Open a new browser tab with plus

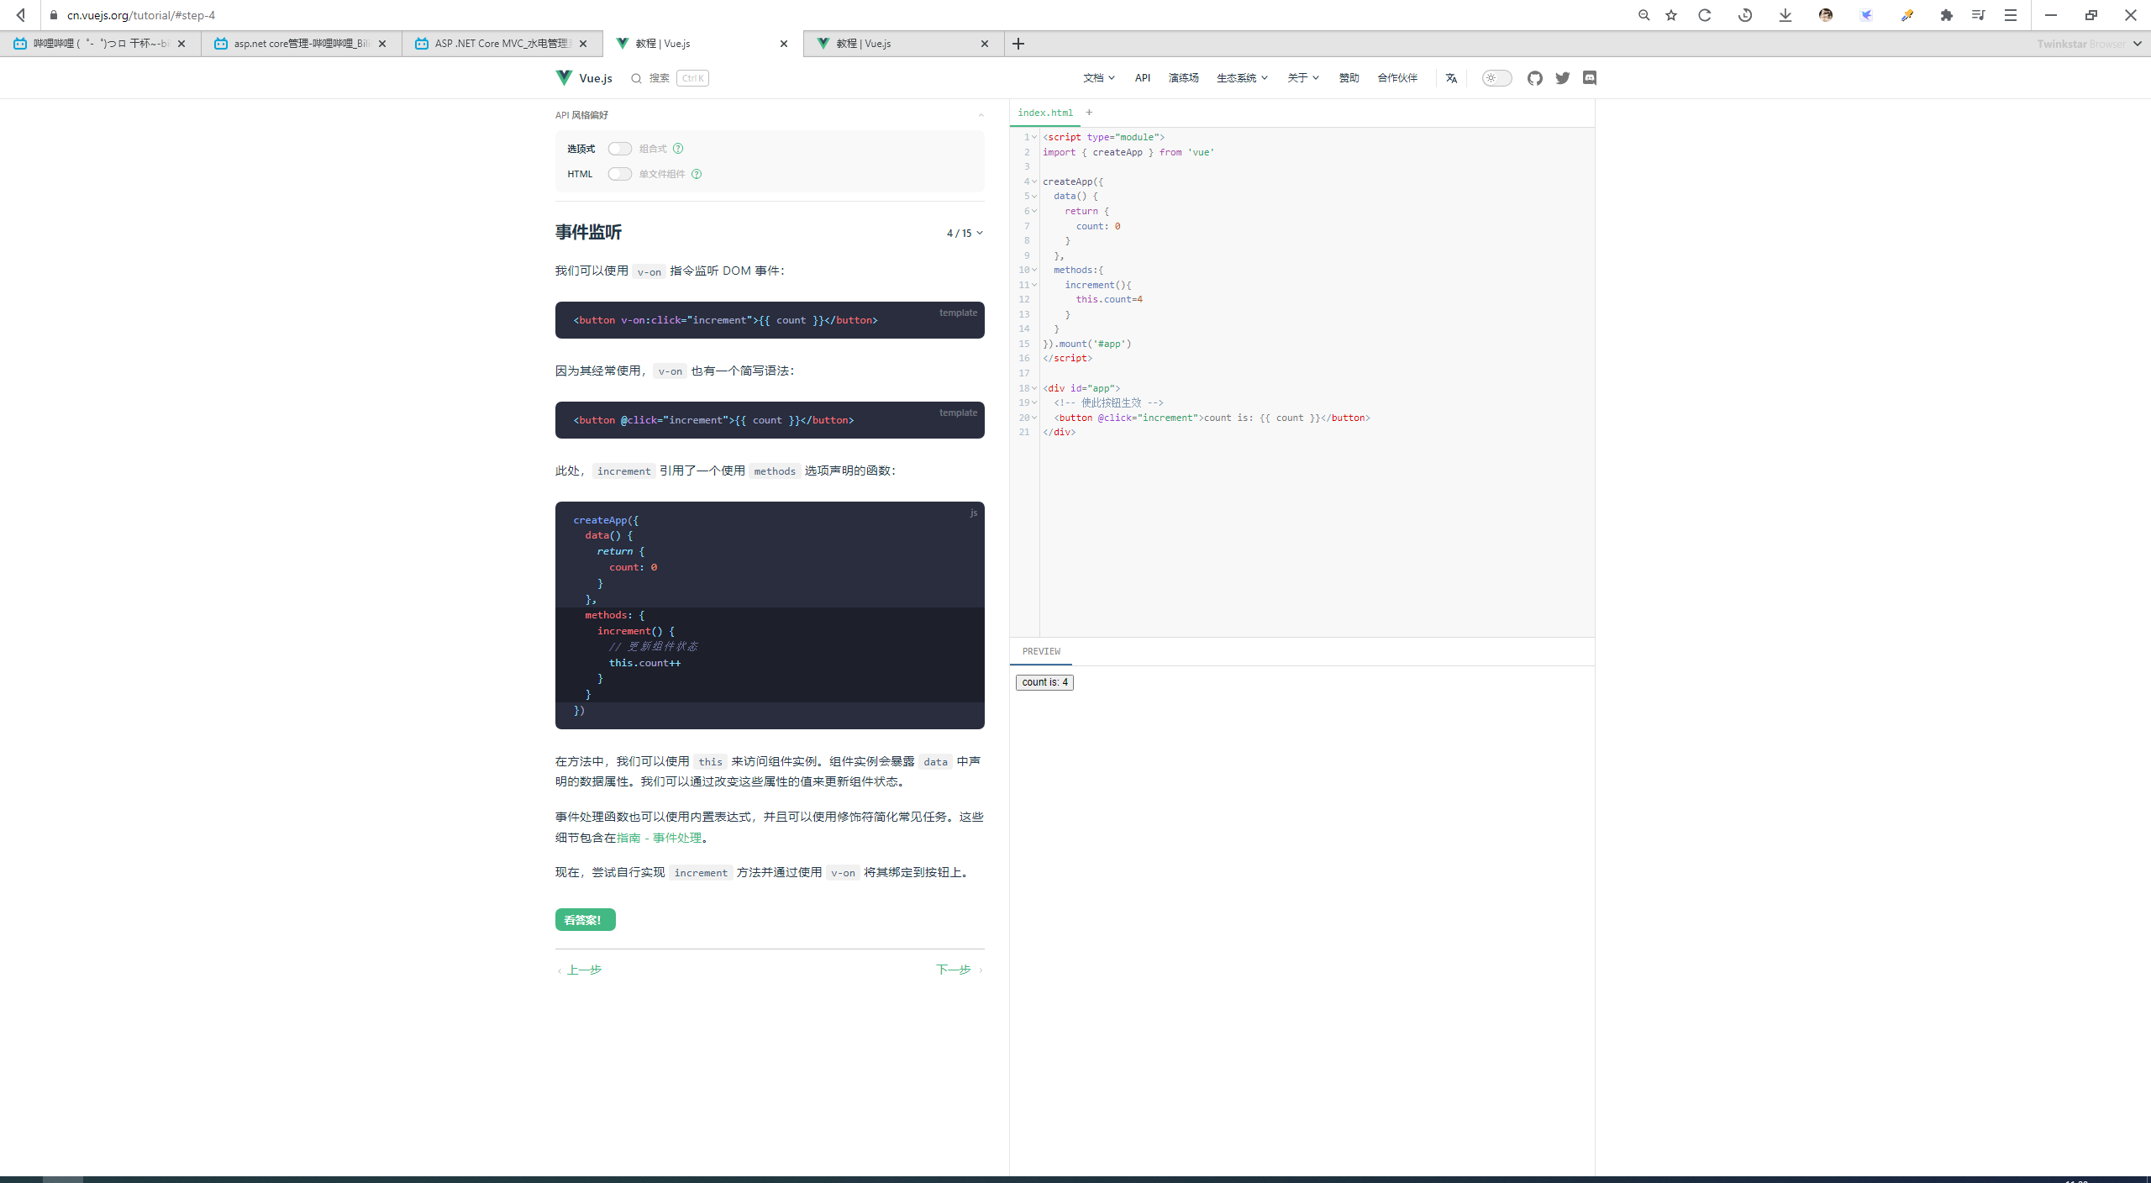coord(1018,44)
